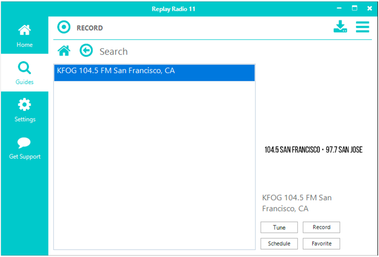Schedule a recording for KFOG
This screenshot has width=379, height=257.
(279, 244)
